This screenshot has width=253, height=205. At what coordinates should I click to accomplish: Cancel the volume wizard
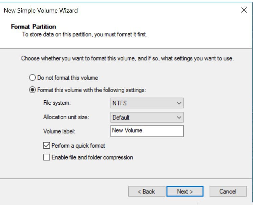(x=228, y=191)
